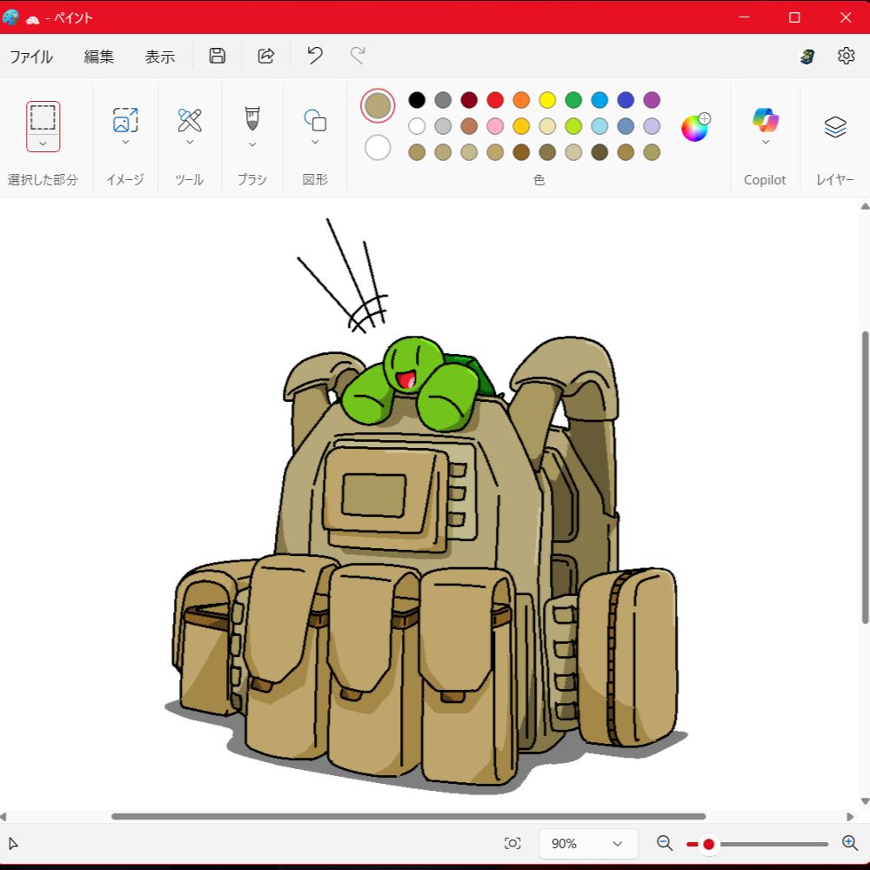Pick the black color swatch
Image resolution: width=870 pixels, height=870 pixels.
coord(417,100)
